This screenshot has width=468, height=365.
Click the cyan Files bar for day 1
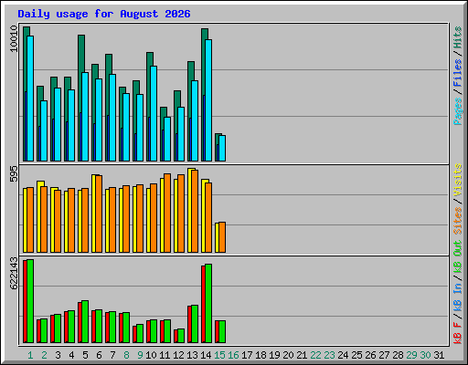tap(30, 99)
